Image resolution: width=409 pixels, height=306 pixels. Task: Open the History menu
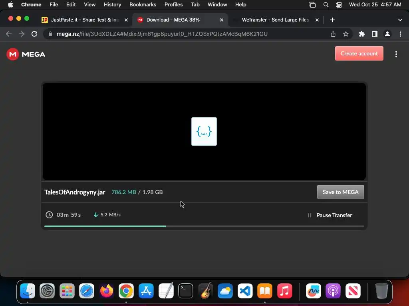(x=112, y=4)
